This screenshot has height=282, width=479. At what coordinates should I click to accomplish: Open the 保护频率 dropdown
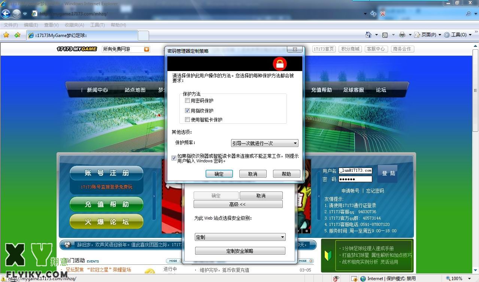[x=264, y=143]
